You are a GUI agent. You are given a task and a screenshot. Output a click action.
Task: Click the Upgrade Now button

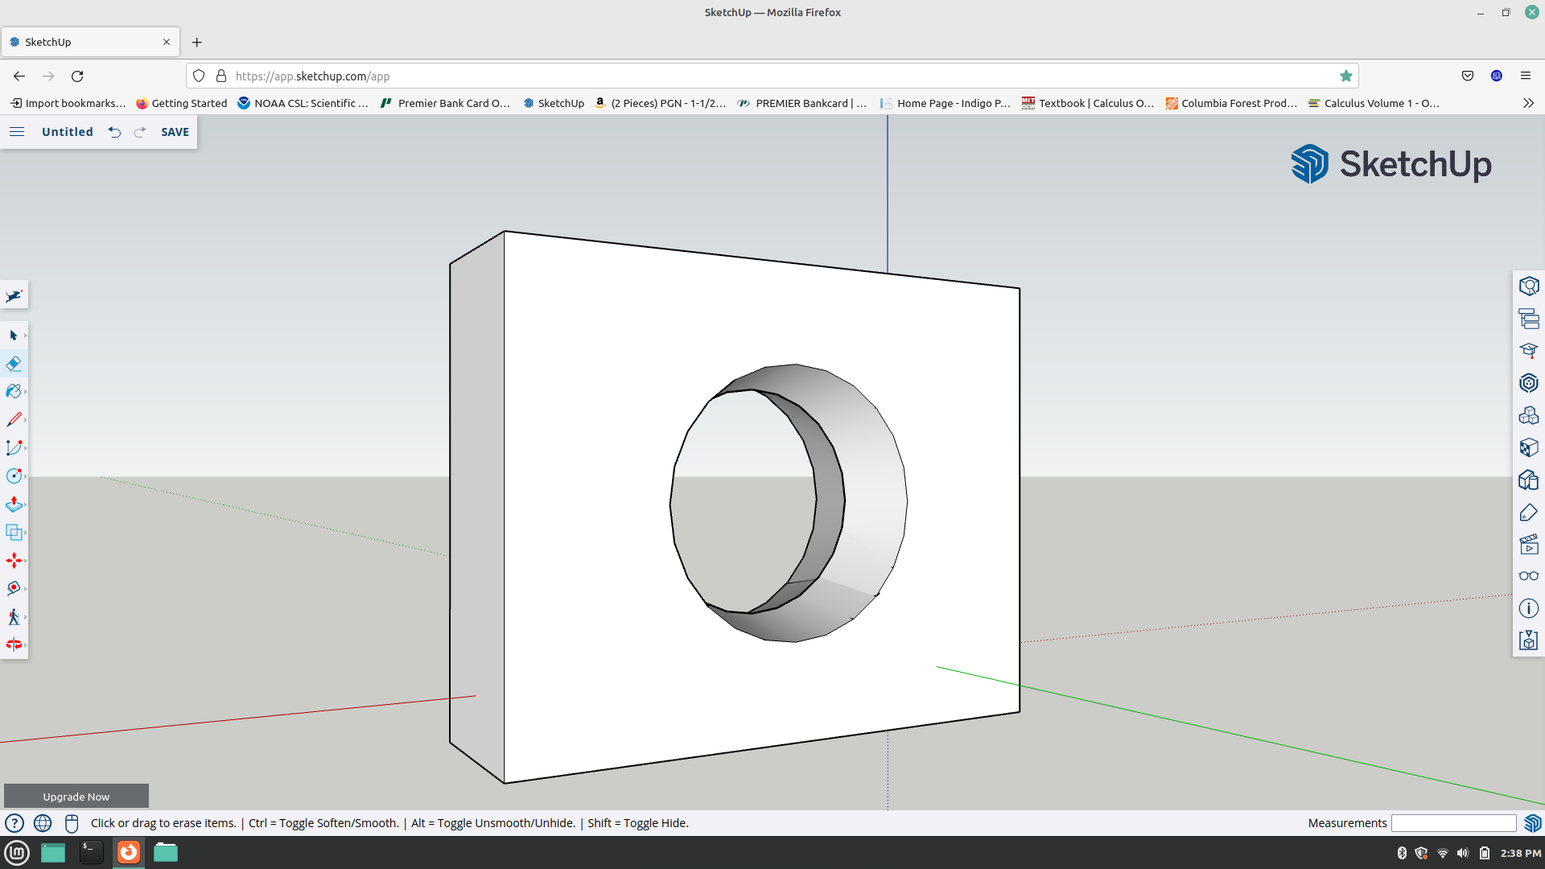[76, 797]
